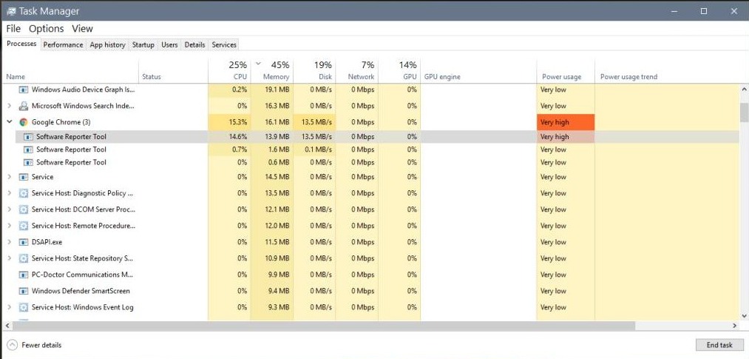Sort by the Power usage column header
Viewport: 749px width, 359px height.
coord(561,76)
